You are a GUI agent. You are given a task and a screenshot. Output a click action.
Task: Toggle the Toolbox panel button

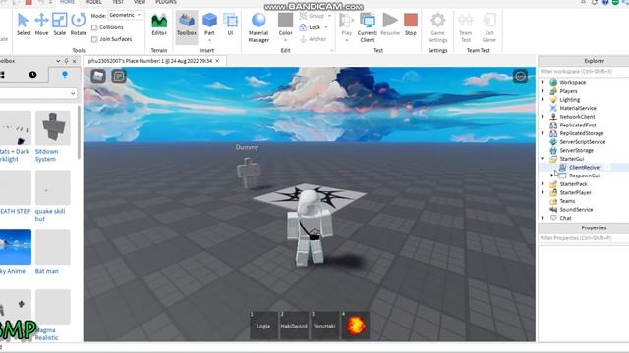[x=187, y=26]
